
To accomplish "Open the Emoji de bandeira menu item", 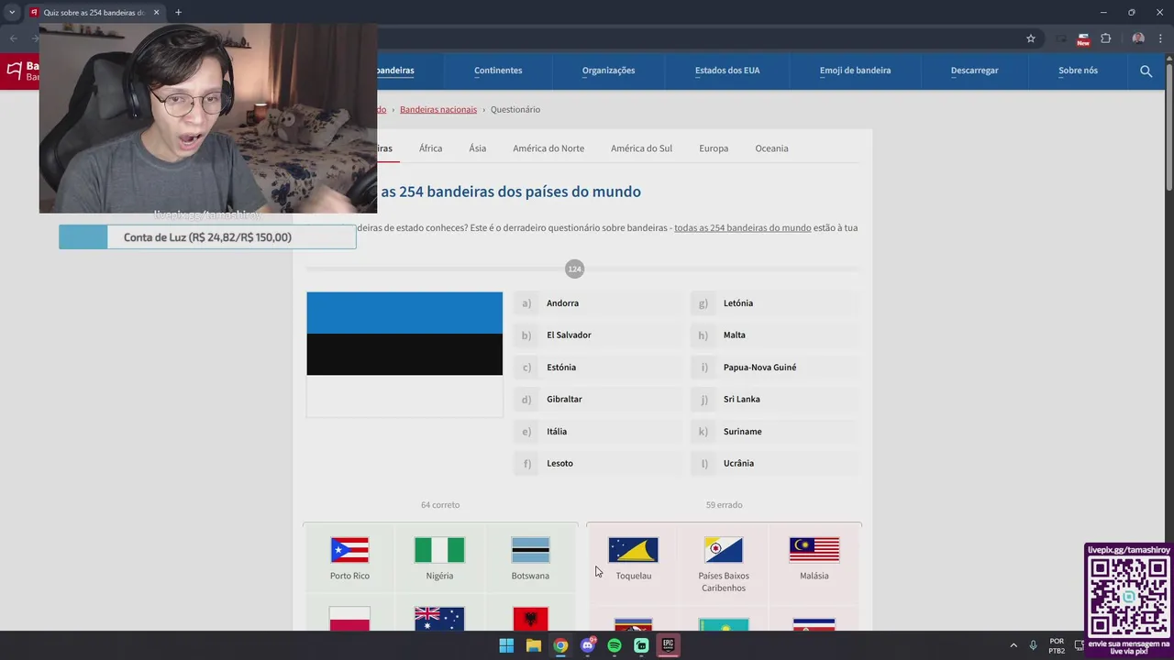I will (x=855, y=71).
